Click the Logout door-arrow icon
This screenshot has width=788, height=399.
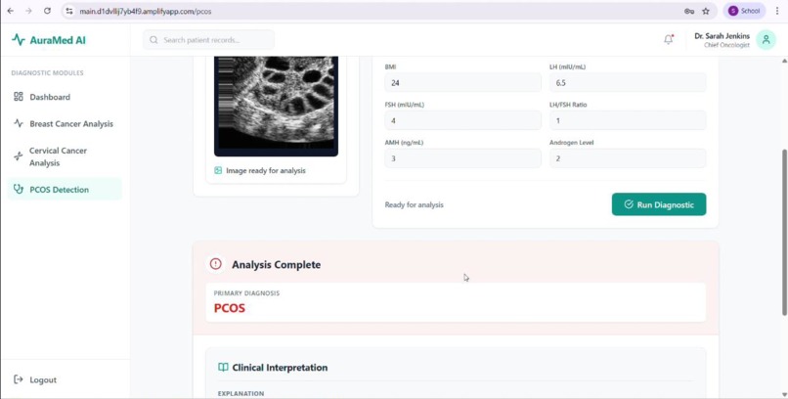[x=19, y=379]
